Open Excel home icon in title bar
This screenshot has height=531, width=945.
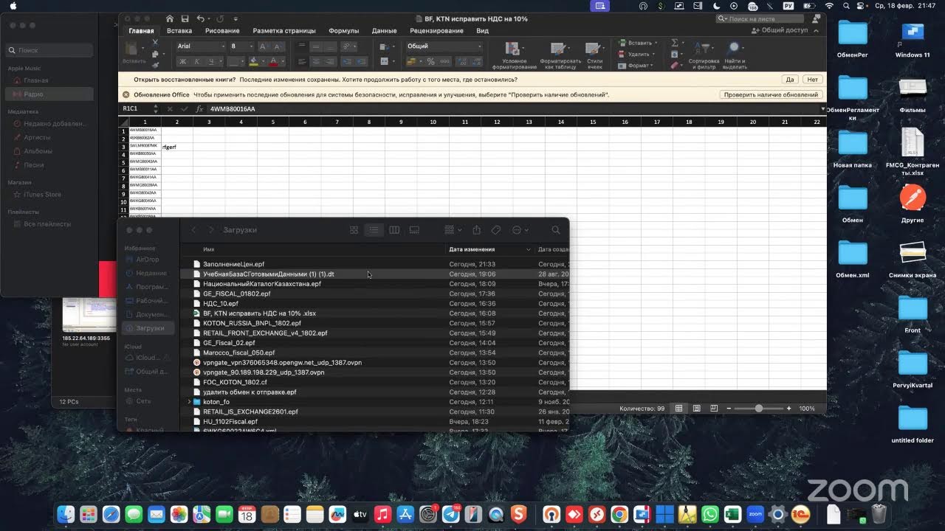click(170, 18)
